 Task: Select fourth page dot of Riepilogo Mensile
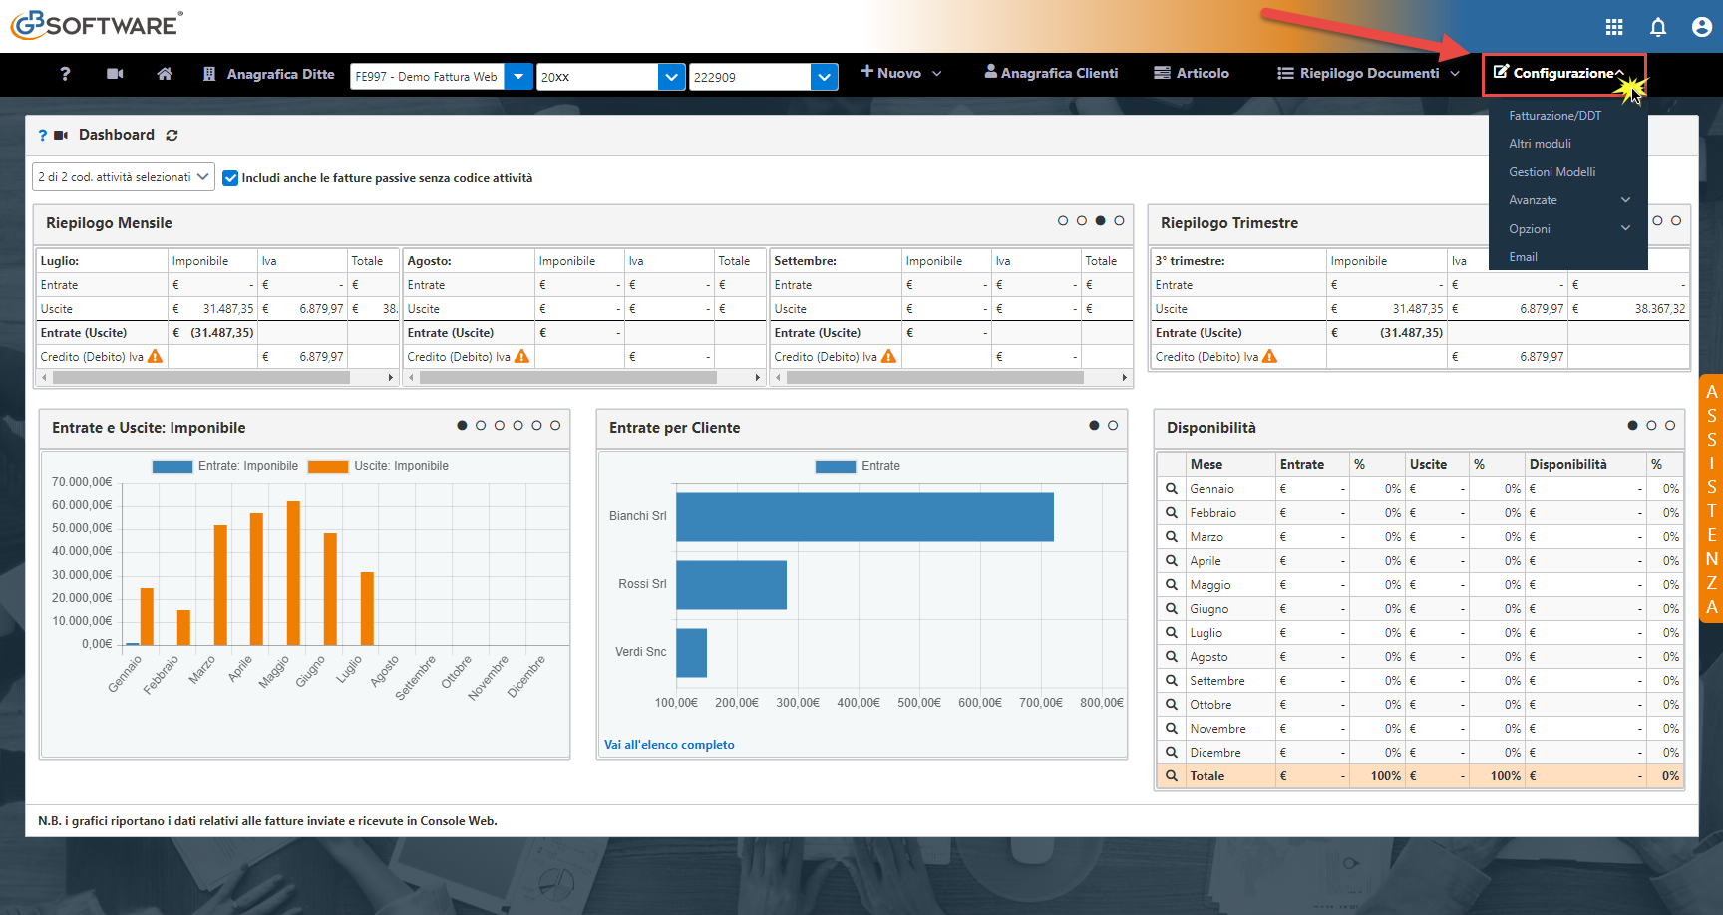[1119, 221]
